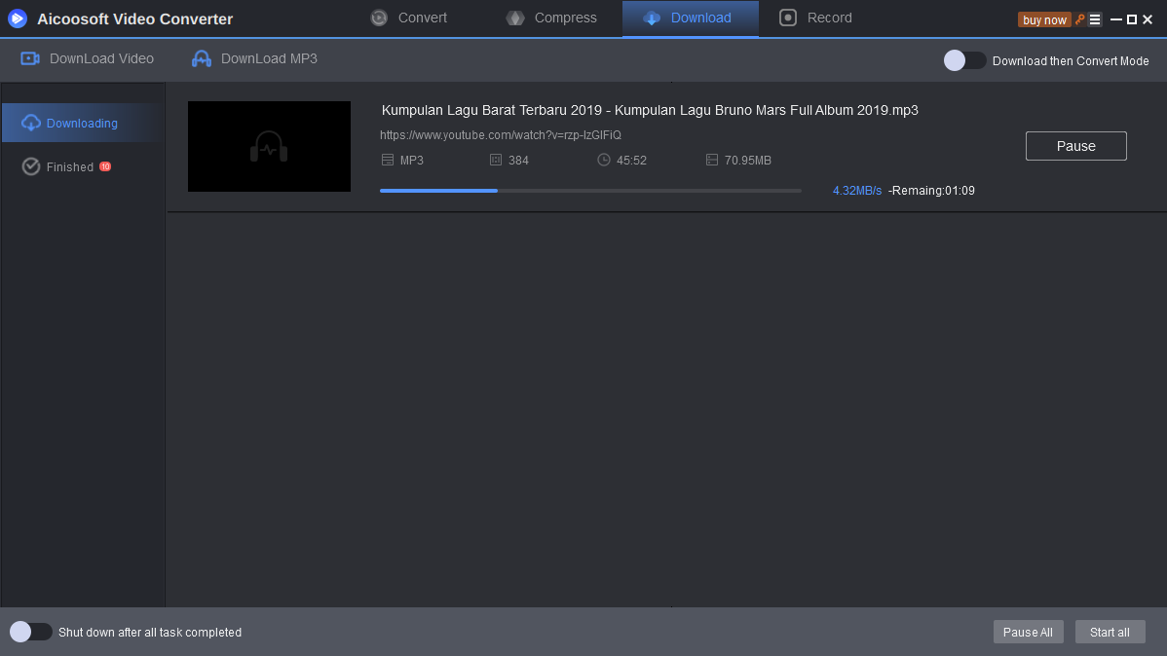The height and width of the screenshot is (656, 1167).
Task: Click the buy now button
Action: 1044,20
